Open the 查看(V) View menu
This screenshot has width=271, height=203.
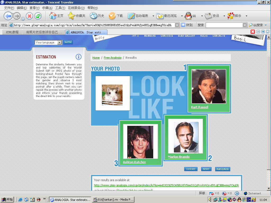point(34,8)
